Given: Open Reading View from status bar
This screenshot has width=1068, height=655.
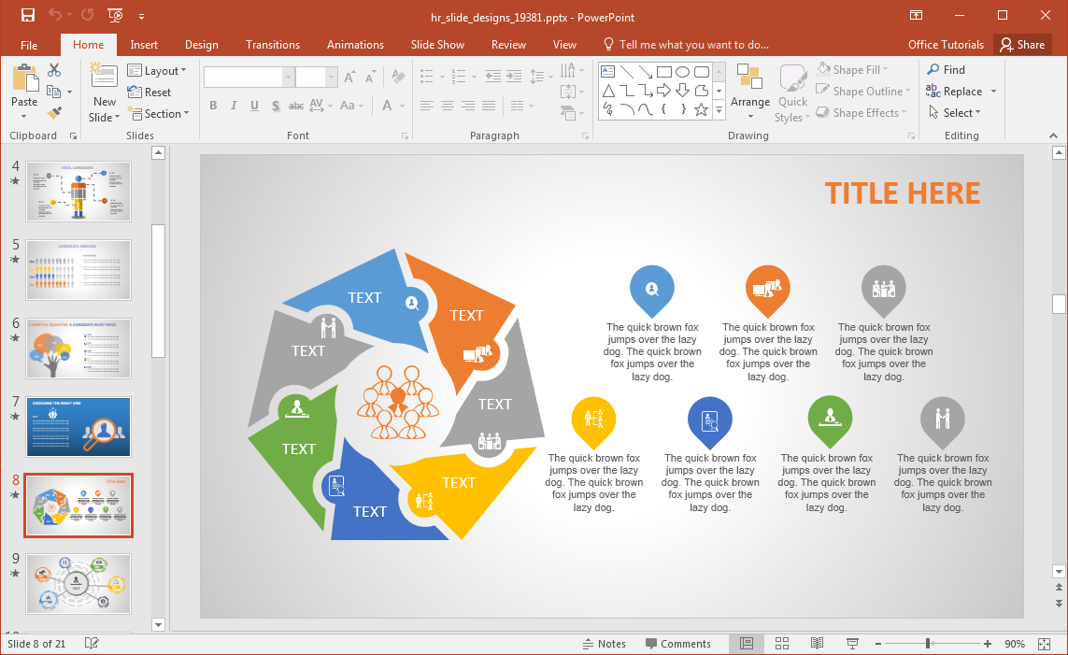Looking at the screenshot, I should [817, 644].
